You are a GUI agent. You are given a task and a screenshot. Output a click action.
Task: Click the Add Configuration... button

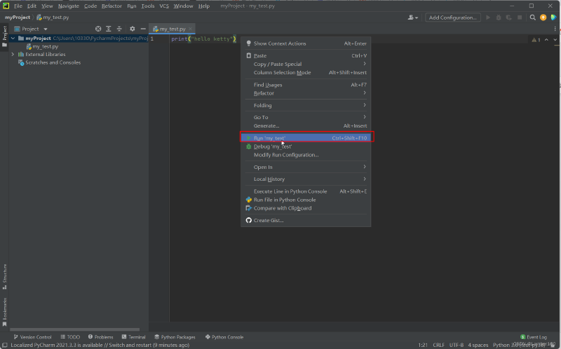[x=452, y=18]
